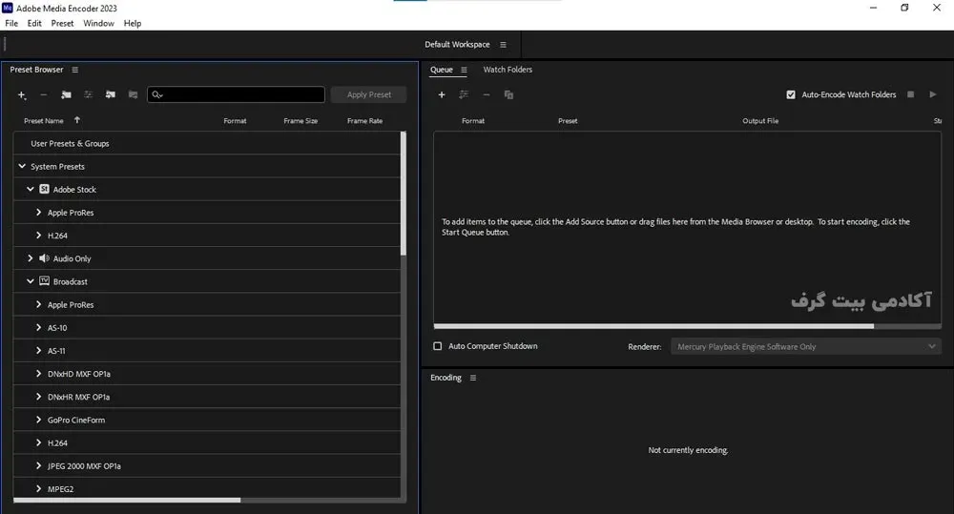The image size is (954, 514).
Task: Click the Add Source plus icon in Queue
Action: pos(442,95)
